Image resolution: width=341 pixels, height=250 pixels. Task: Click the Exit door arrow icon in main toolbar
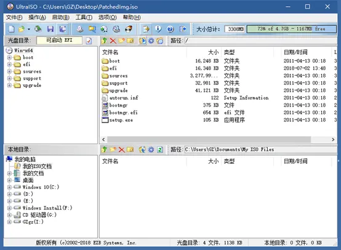(183, 29)
